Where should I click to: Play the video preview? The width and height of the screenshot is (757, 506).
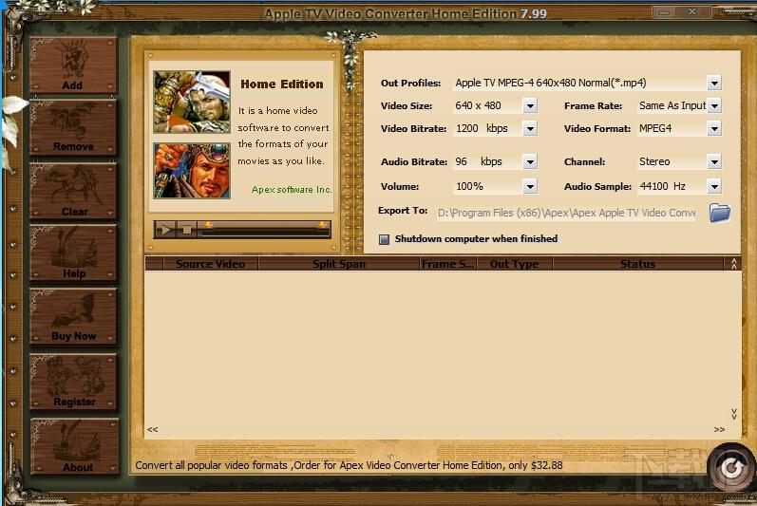point(165,230)
